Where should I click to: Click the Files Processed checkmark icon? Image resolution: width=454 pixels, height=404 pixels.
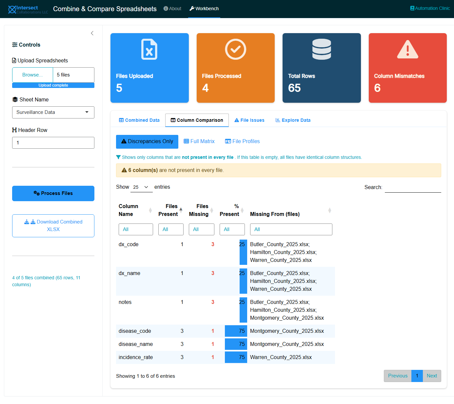pyautogui.click(x=235, y=49)
